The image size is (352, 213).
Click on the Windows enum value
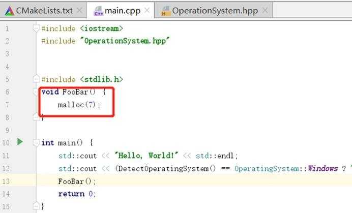(x=323, y=168)
